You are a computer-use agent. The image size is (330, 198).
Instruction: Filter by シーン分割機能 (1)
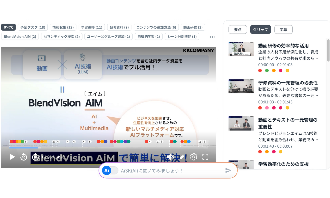(x=182, y=37)
